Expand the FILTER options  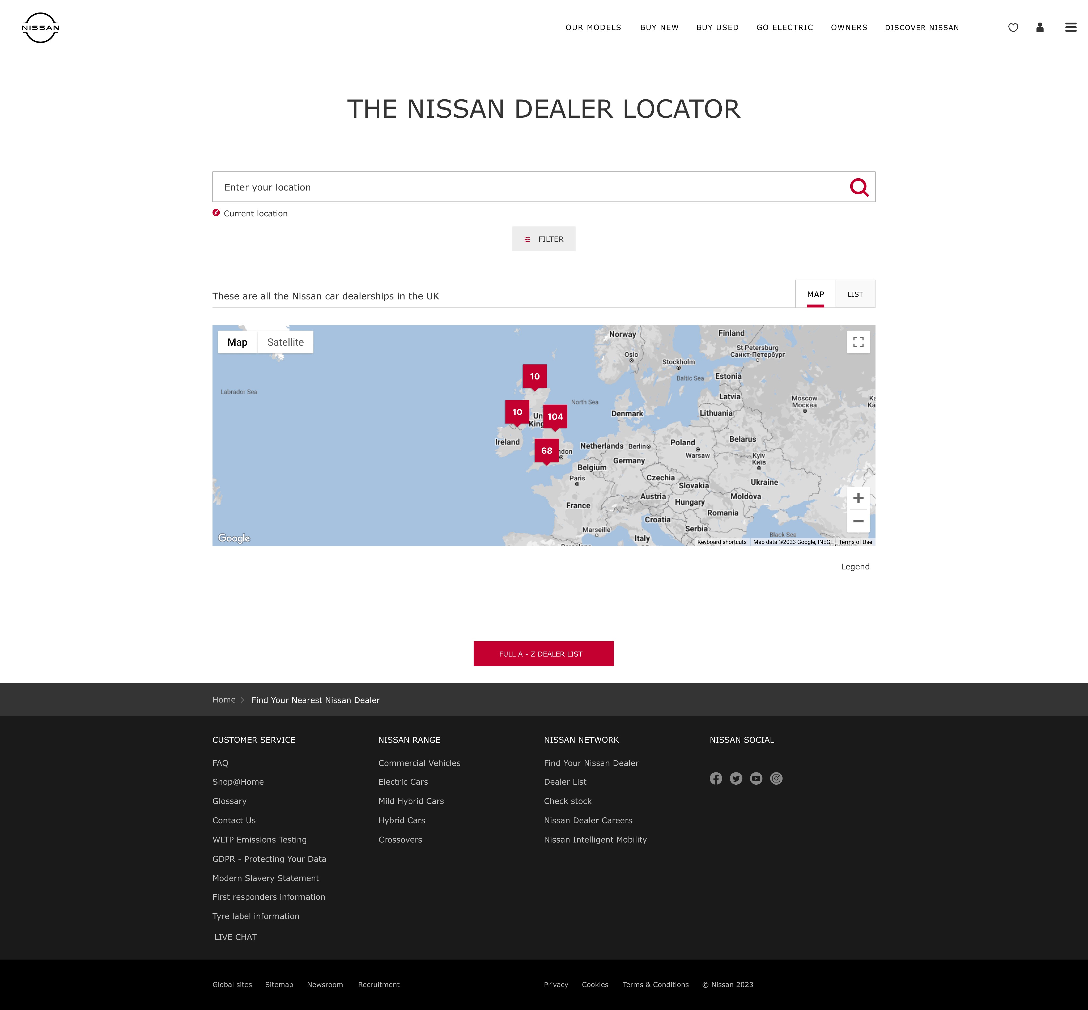click(543, 239)
